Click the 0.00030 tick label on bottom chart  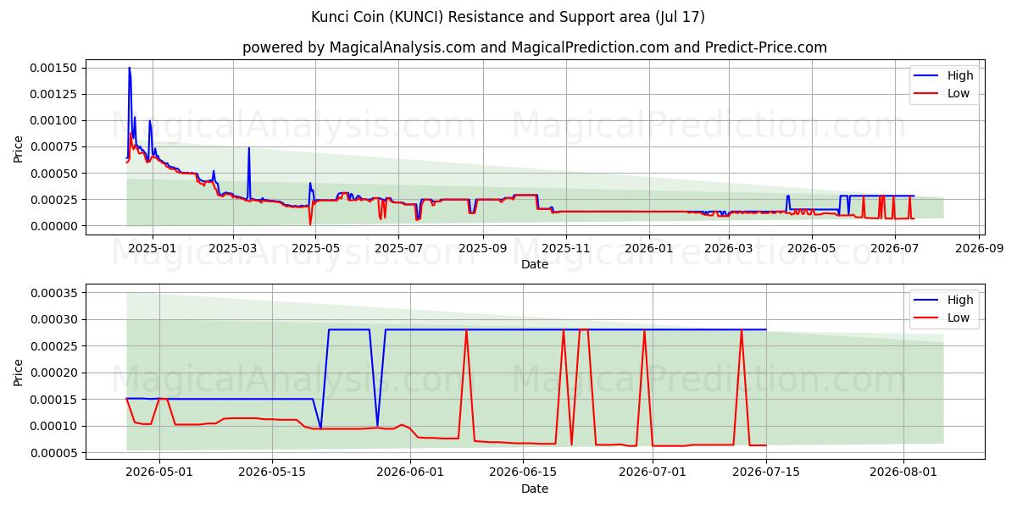click(54, 319)
